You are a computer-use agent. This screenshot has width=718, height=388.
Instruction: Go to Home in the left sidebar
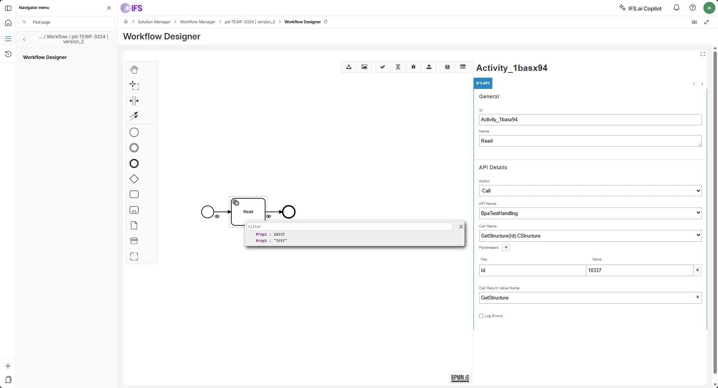[x=8, y=23]
